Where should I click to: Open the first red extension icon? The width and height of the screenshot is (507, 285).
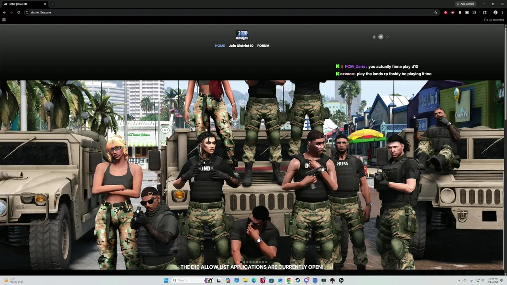click(x=446, y=12)
